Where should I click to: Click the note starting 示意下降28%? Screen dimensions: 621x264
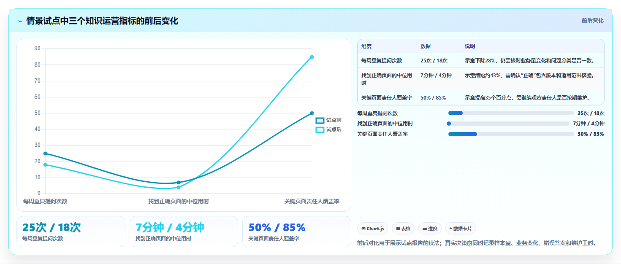tap(530, 61)
